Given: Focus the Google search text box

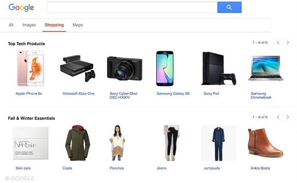Looking at the screenshot, I should pyautogui.click(x=132, y=7).
